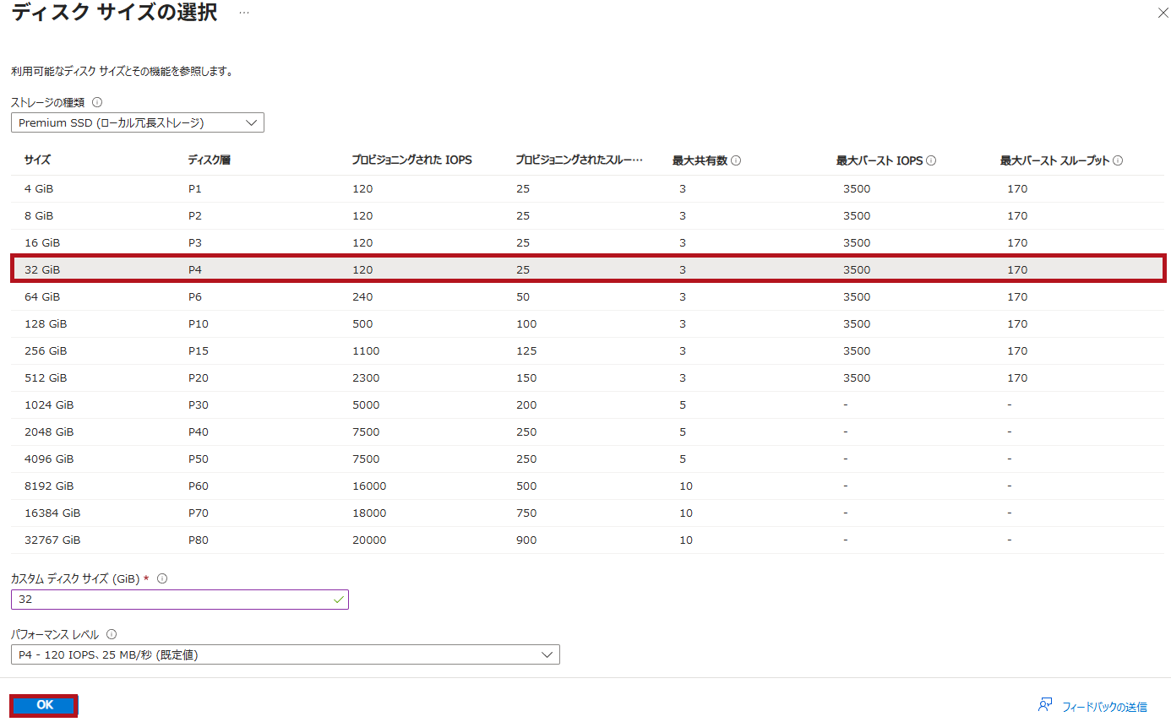The width and height of the screenshot is (1171, 722).
Task: Click the OK button
Action: tap(44, 705)
